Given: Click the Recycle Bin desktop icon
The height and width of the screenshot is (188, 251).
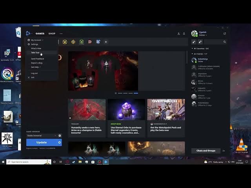Looking at the screenshot, I should coord(18,32).
